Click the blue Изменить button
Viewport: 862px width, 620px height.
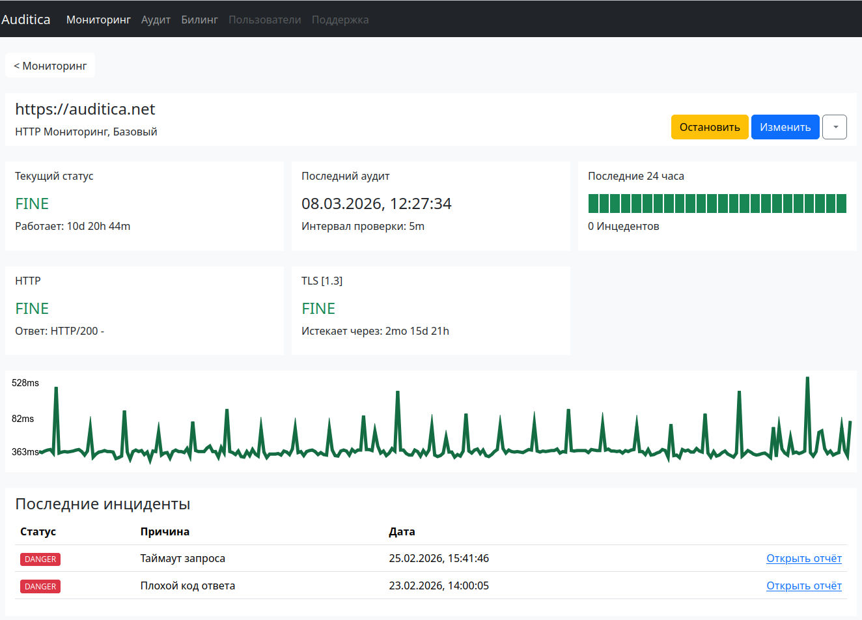785,127
